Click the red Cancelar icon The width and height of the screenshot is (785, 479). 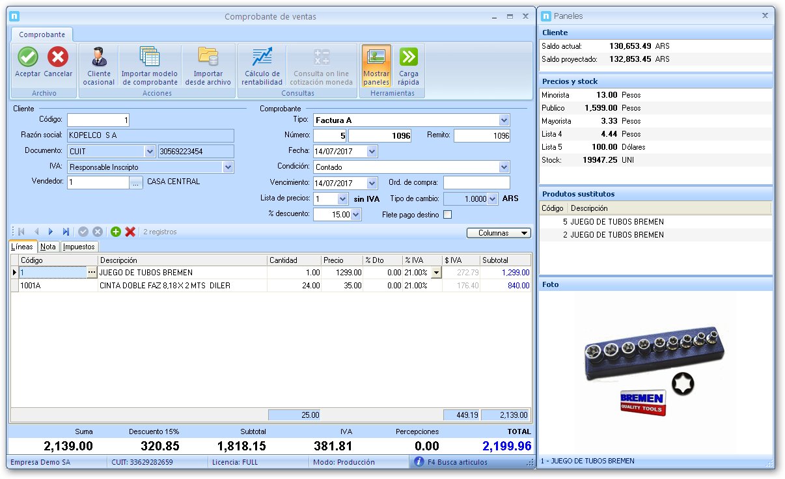click(58, 57)
